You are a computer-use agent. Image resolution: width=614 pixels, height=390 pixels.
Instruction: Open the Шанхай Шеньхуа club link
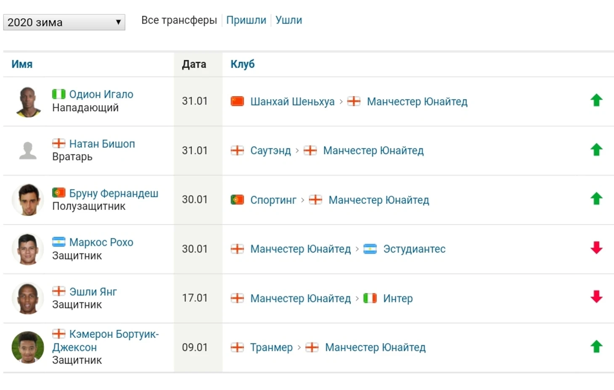(x=292, y=102)
